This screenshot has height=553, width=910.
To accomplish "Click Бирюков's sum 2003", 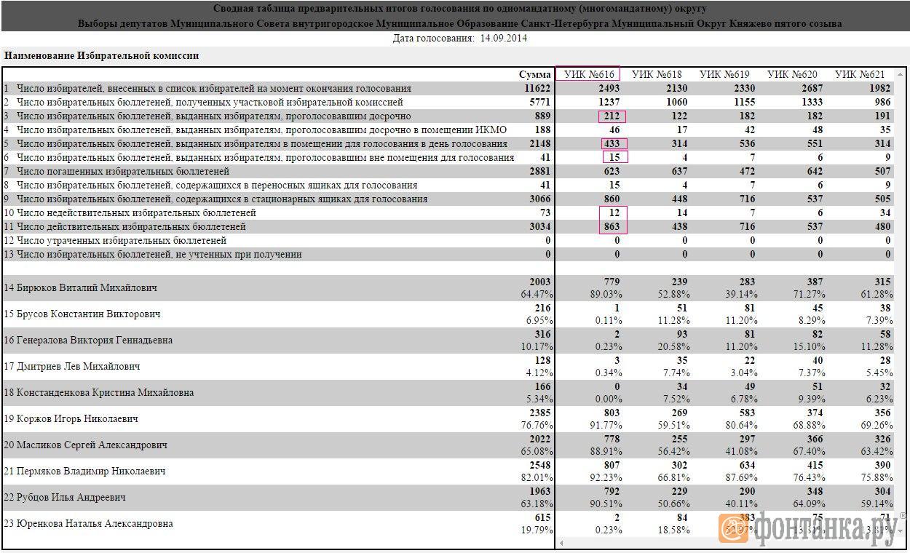I will [540, 282].
